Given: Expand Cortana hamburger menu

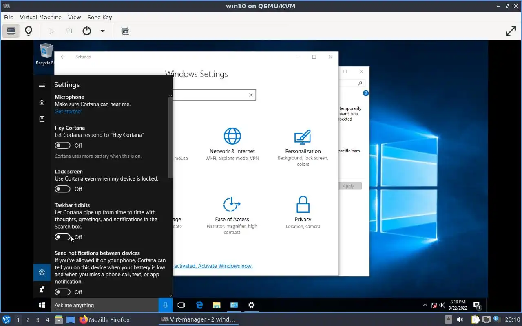Looking at the screenshot, I should [42, 85].
